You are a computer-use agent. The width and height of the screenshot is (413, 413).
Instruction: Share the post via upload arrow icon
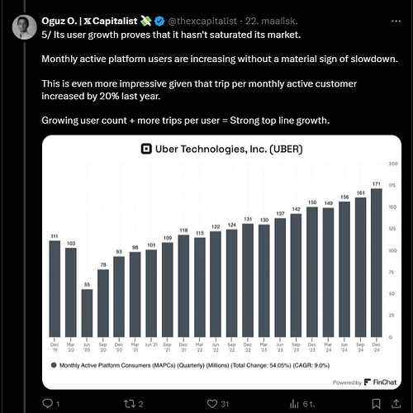coord(396,404)
